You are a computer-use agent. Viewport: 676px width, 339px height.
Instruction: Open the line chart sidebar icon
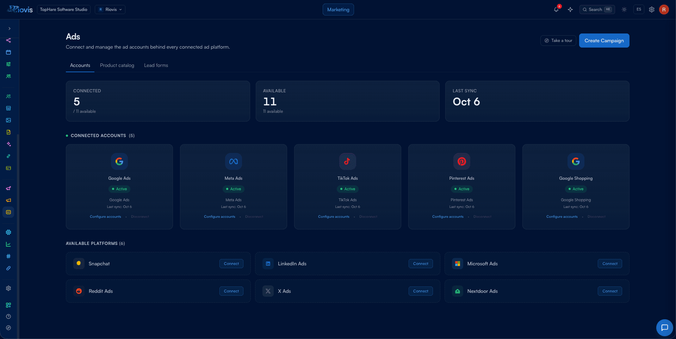pyautogui.click(x=8, y=244)
